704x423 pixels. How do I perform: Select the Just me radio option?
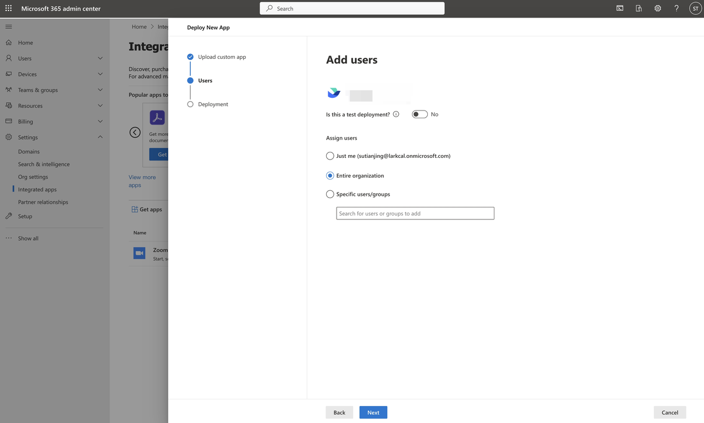tap(330, 156)
